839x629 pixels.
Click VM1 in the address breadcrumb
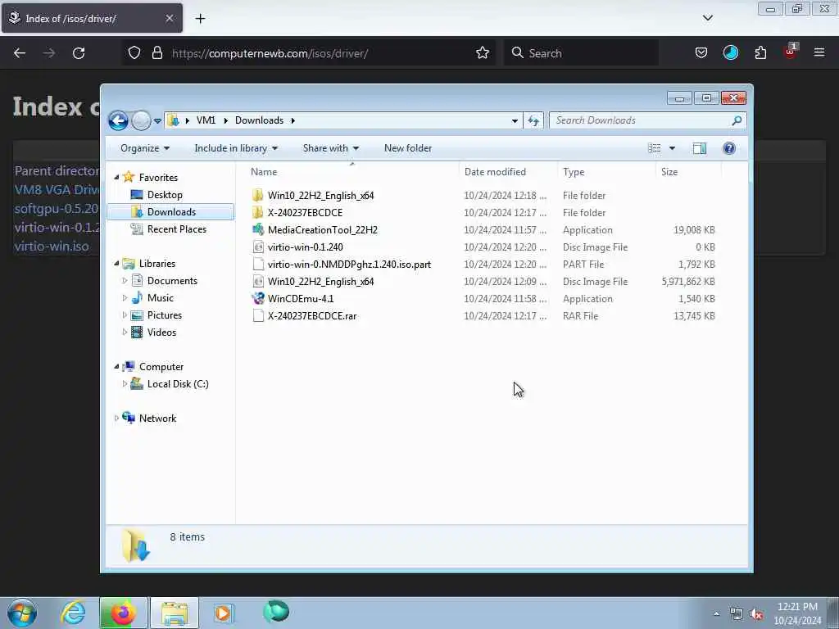click(206, 120)
